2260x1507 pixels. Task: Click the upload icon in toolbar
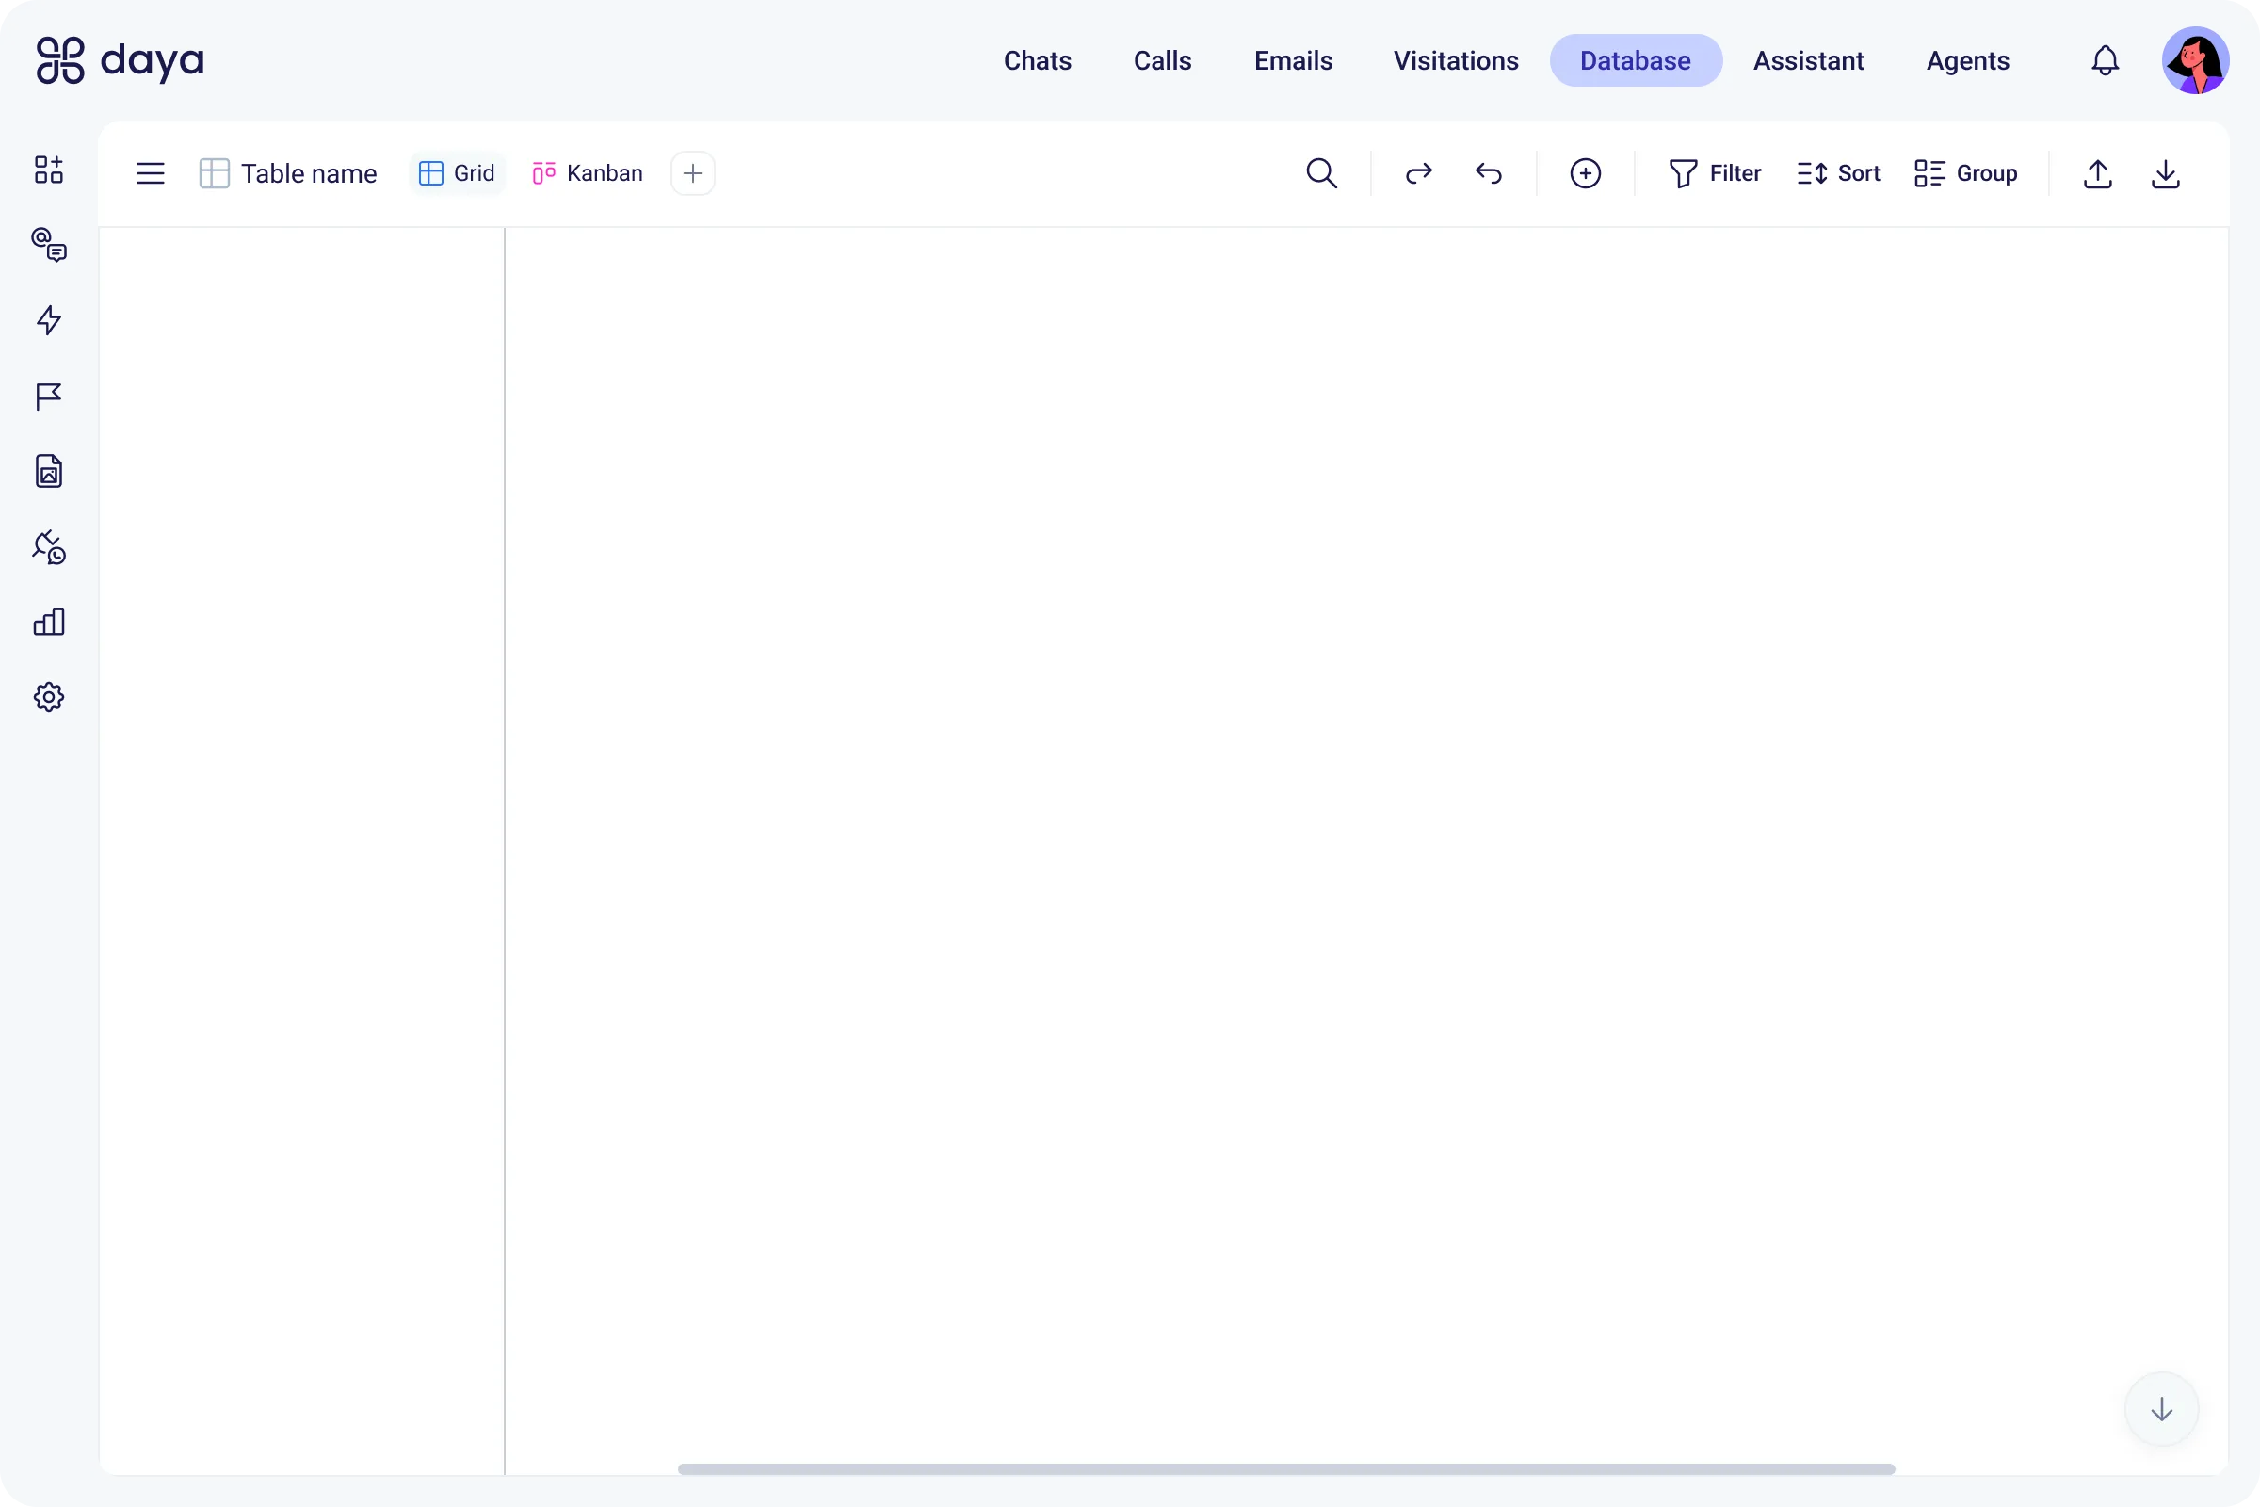point(2098,174)
